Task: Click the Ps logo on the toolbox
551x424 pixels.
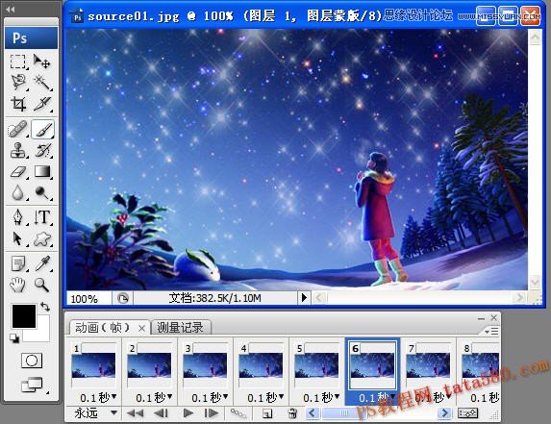Action: [32, 37]
